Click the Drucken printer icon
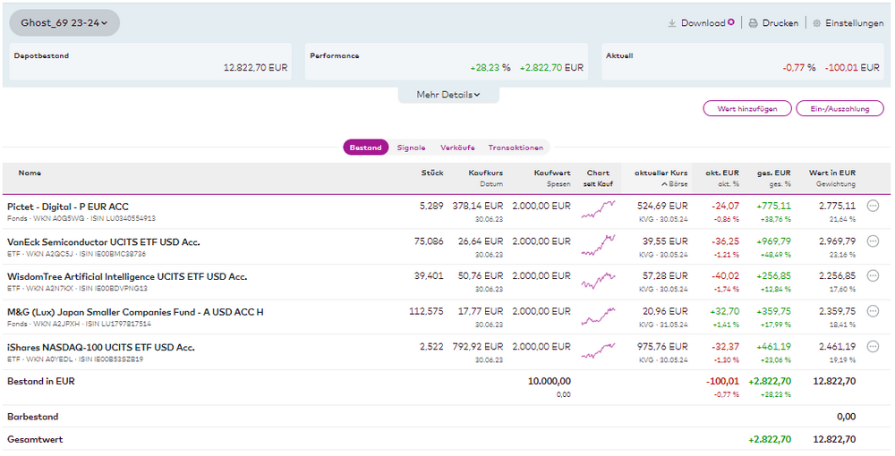Image resolution: width=895 pixels, height=456 pixels. click(x=754, y=23)
